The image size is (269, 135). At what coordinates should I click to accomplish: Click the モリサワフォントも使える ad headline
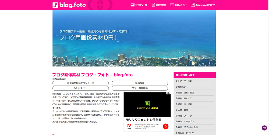[x=144, y=120]
